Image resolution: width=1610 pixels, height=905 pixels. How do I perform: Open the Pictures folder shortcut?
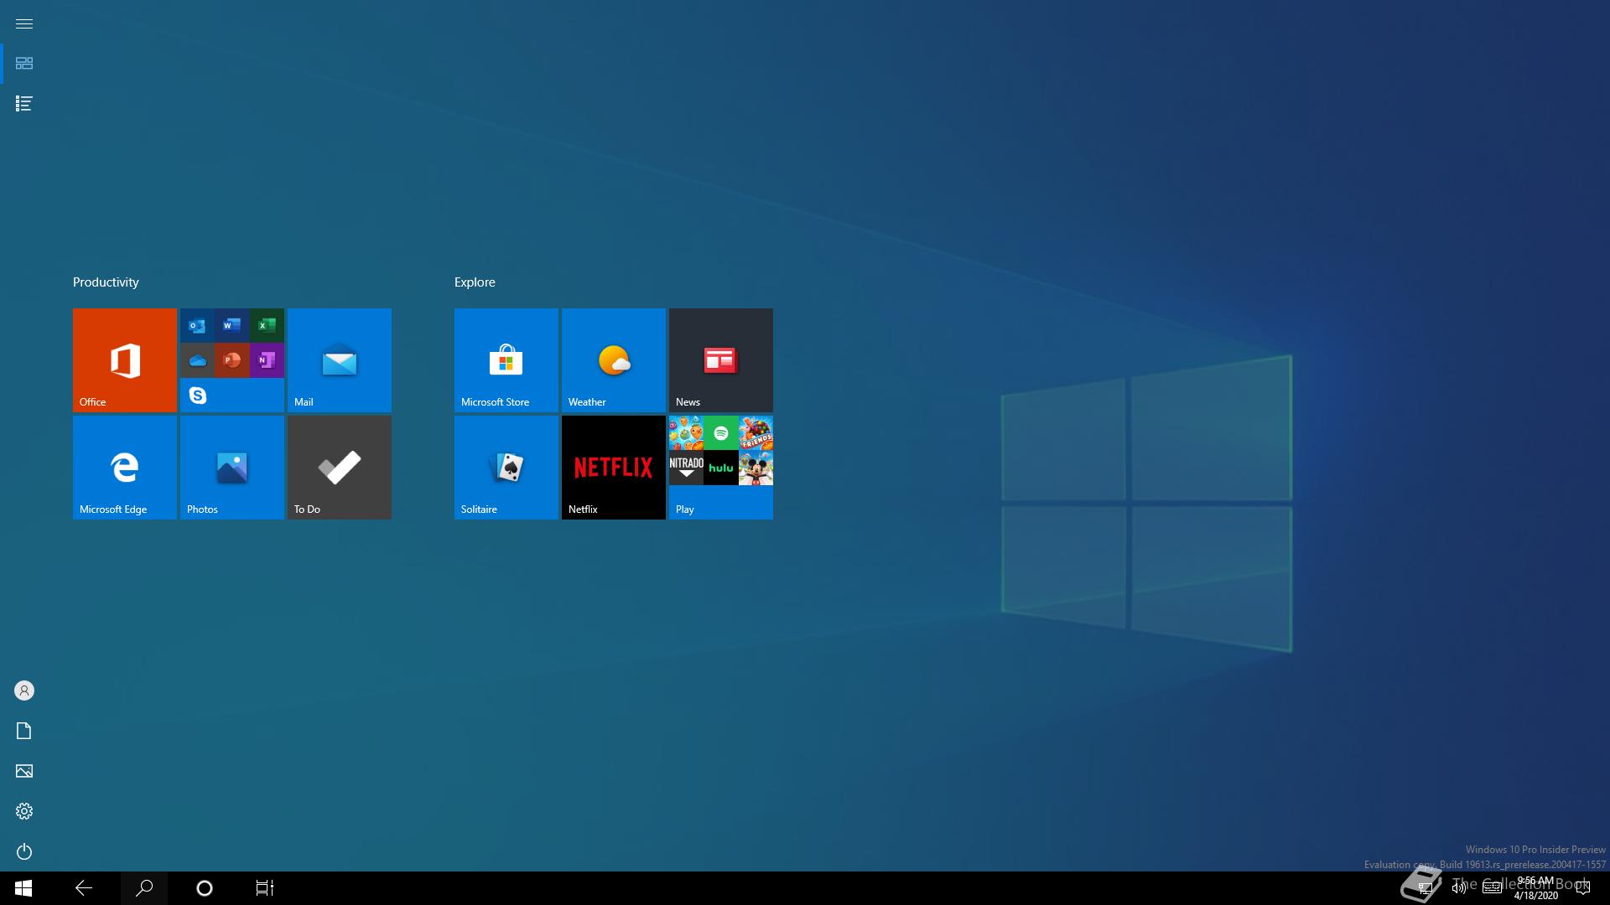pyautogui.click(x=24, y=771)
